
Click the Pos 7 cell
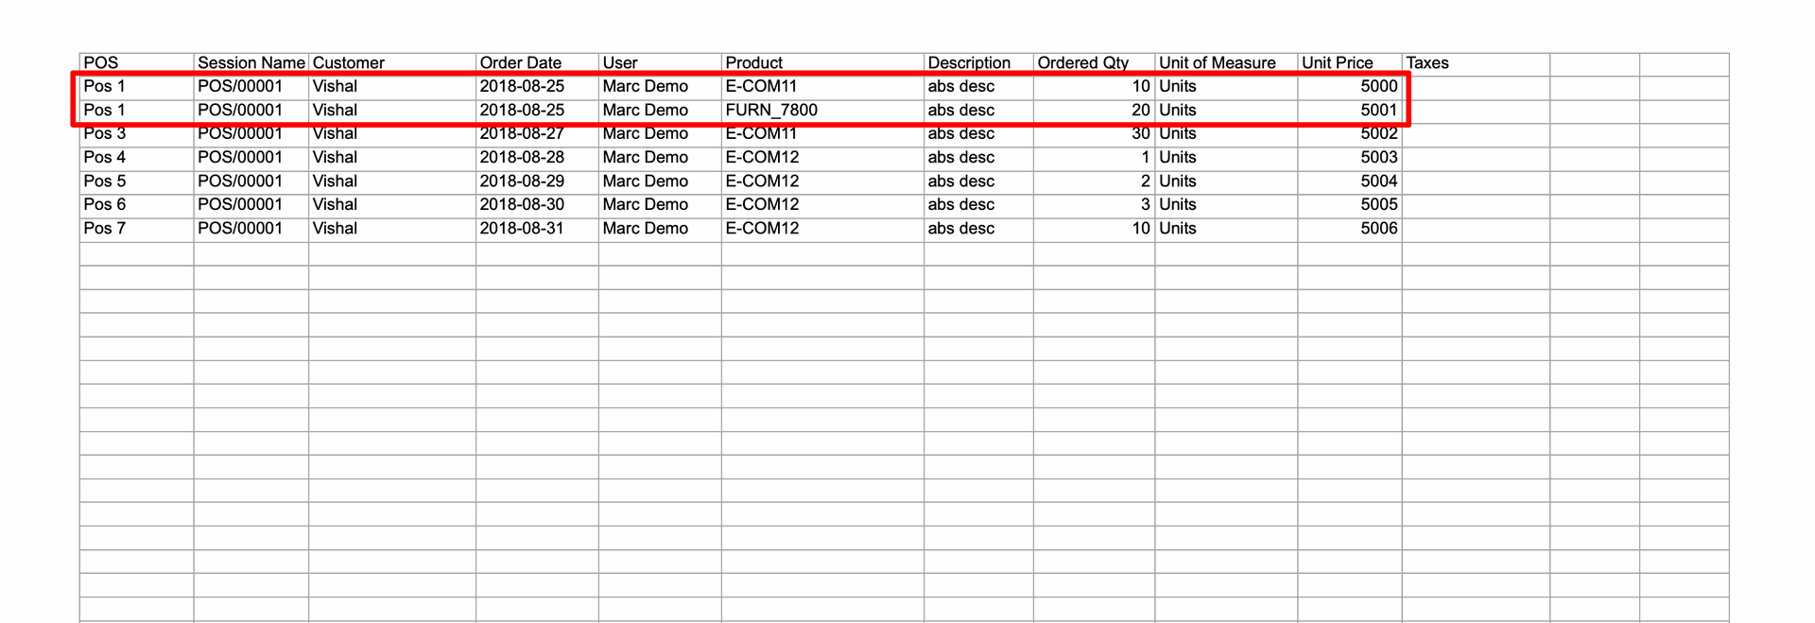coord(137,229)
